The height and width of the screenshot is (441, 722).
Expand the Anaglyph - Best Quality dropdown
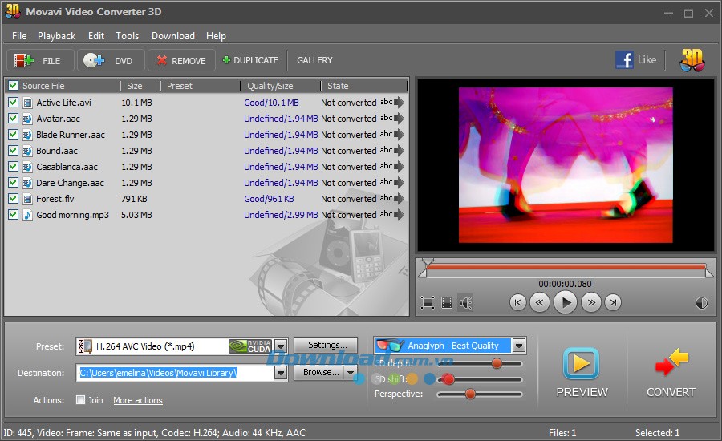pos(519,346)
